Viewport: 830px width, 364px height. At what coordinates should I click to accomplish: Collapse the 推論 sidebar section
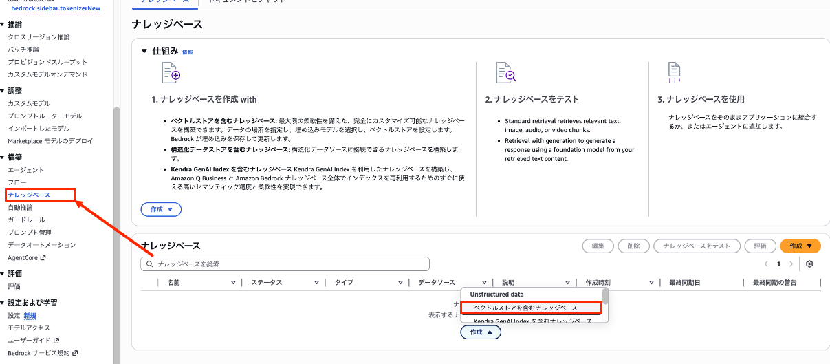[x=3, y=24]
